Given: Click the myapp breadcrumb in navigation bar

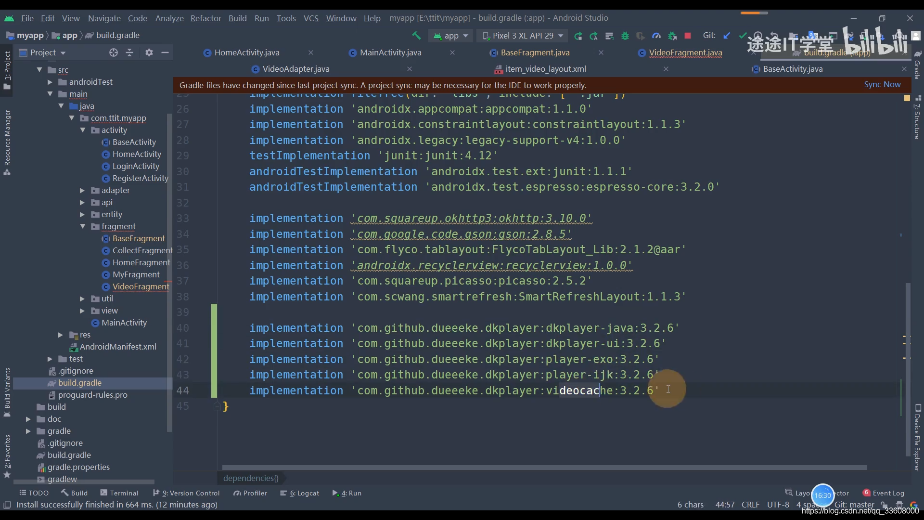Looking at the screenshot, I should (x=30, y=36).
